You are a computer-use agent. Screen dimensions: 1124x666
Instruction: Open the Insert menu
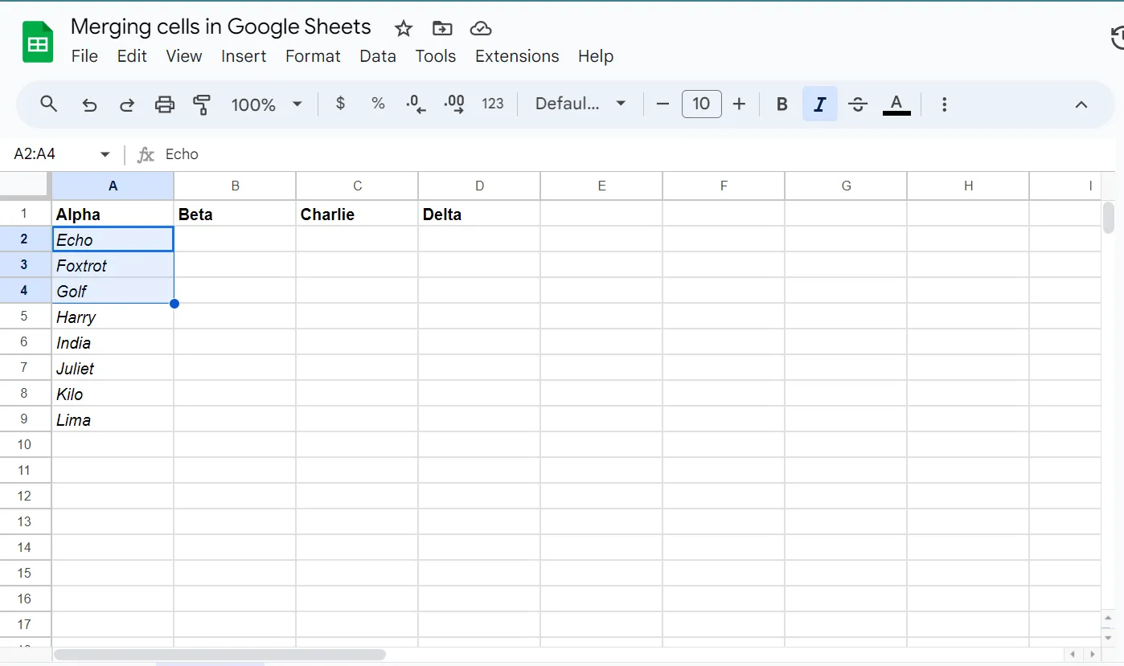(244, 56)
